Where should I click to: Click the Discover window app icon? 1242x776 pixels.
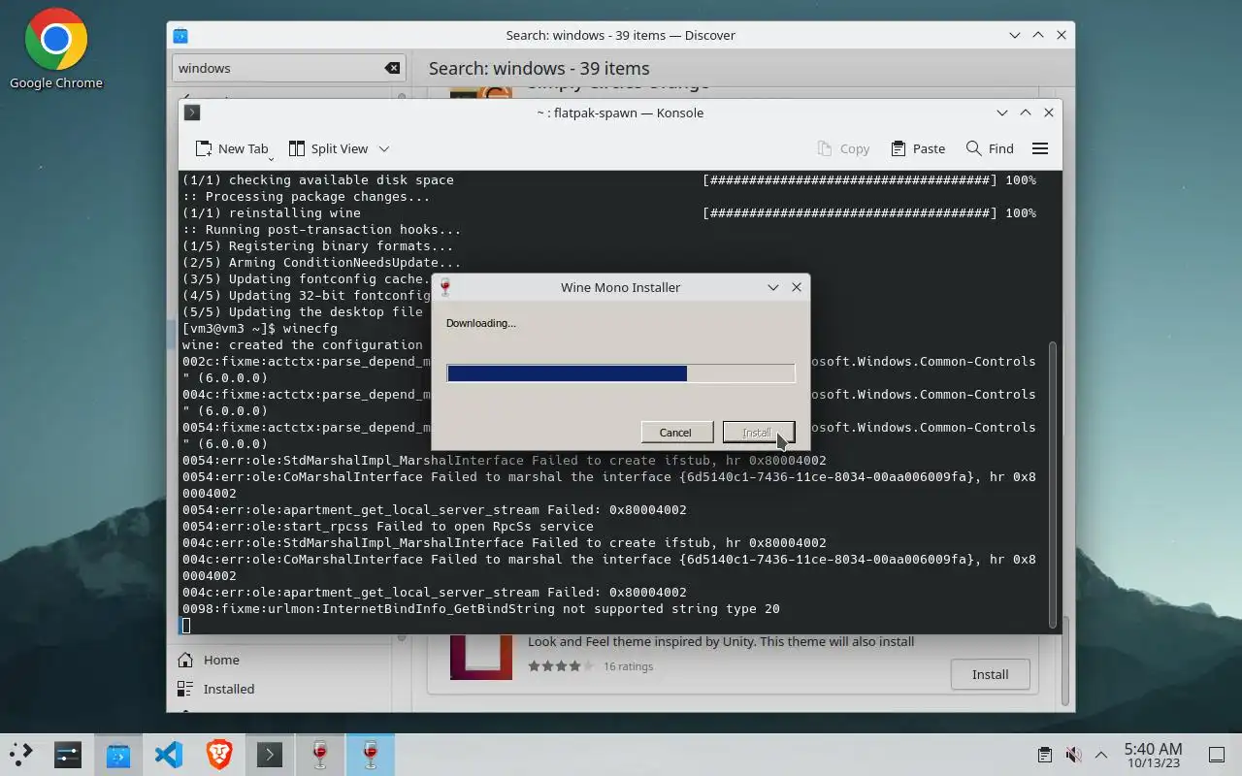(x=180, y=35)
